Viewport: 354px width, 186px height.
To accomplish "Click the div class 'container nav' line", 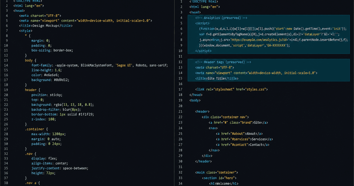I will 225,117.
